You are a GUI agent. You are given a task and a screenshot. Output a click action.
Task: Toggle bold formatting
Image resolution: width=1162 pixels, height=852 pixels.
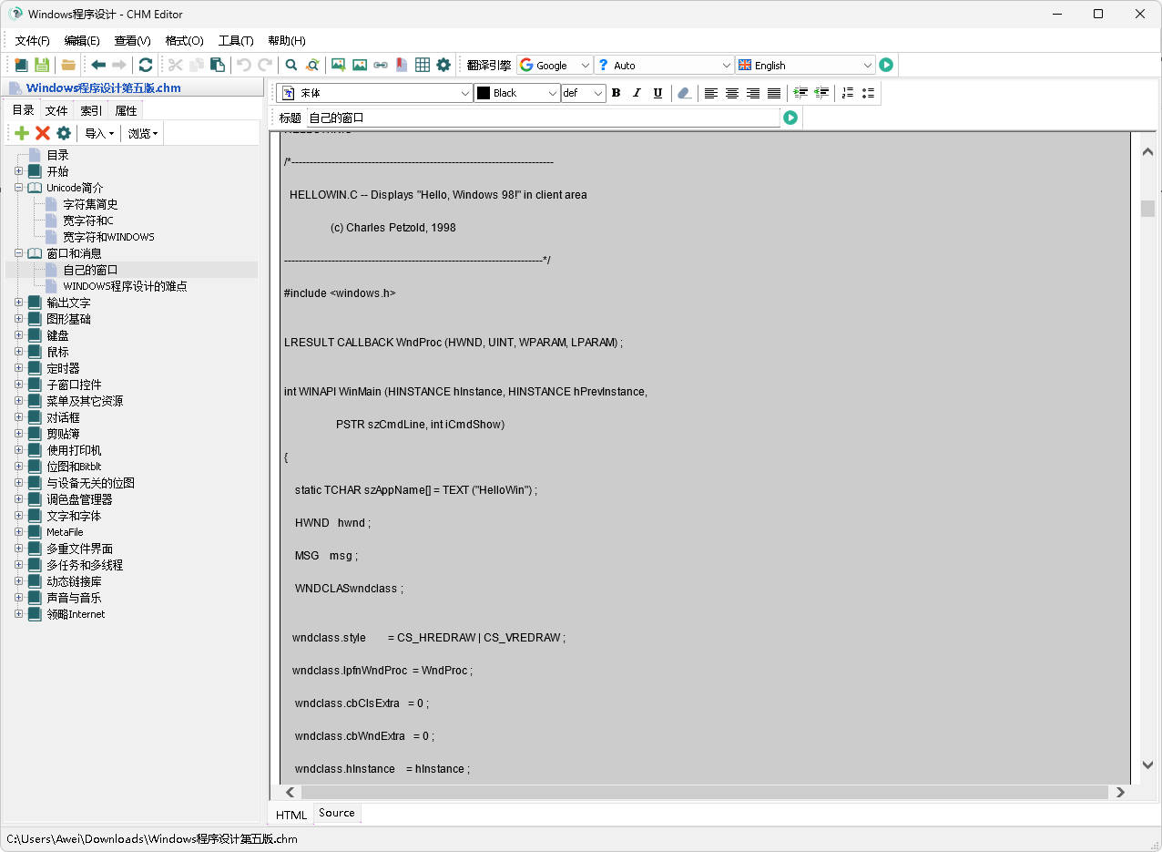coord(617,93)
